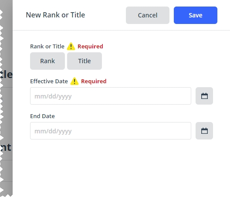This screenshot has width=230, height=197.
Task: Open the End Date calendar picker
Action: (x=204, y=131)
